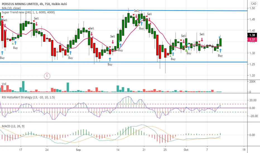The width and height of the screenshot is (260, 153).
Task: Select the RSI HistoAlert Strategy label
Action: [28, 97]
